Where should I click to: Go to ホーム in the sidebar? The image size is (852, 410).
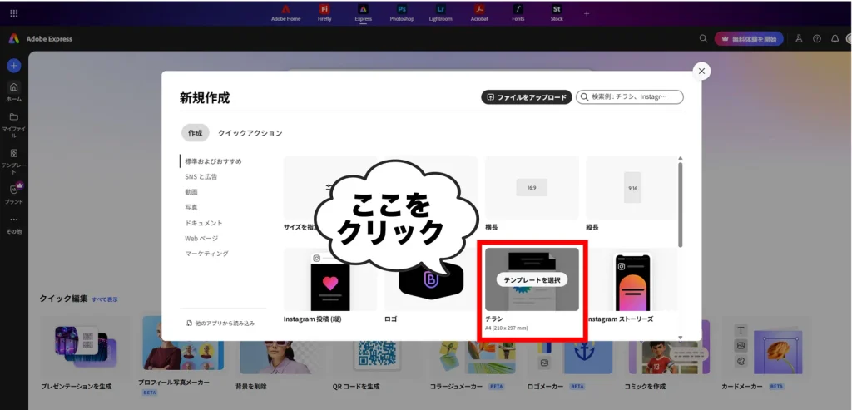(14, 91)
